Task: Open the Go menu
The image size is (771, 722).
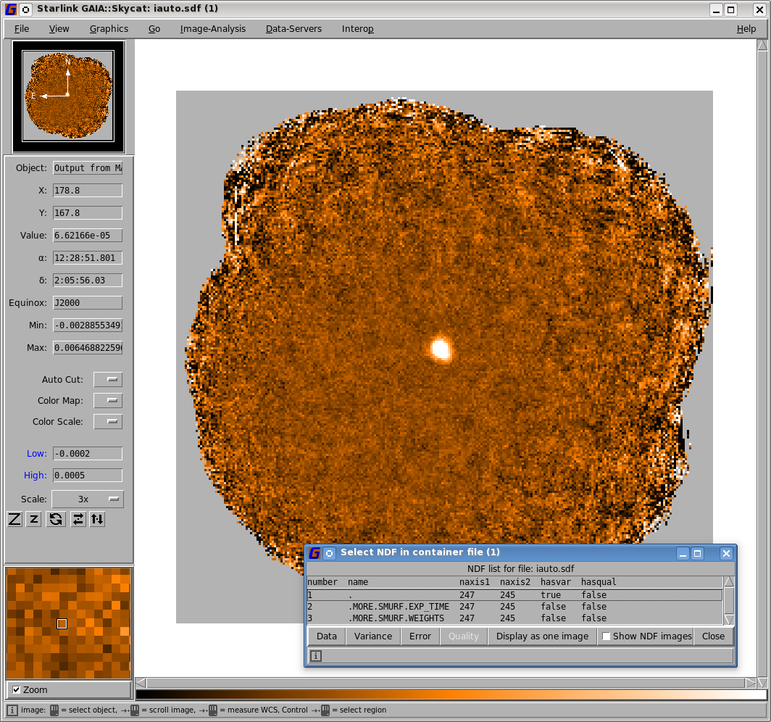Action: coord(154,29)
